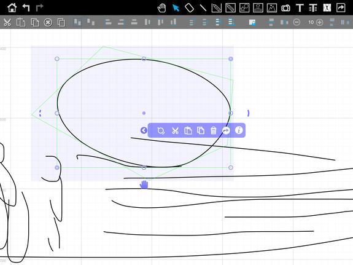This screenshot has height=265, width=353.
Task: Click bottom-left filled corner selection handle
Action: pos(57,168)
